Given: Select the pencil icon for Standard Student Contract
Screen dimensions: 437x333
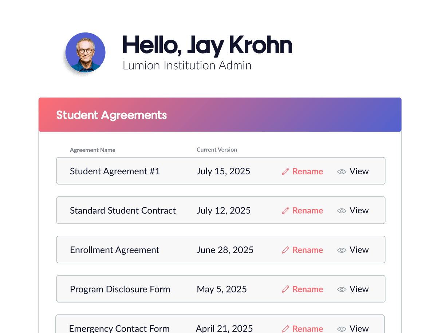Looking at the screenshot, I should 286,210.
